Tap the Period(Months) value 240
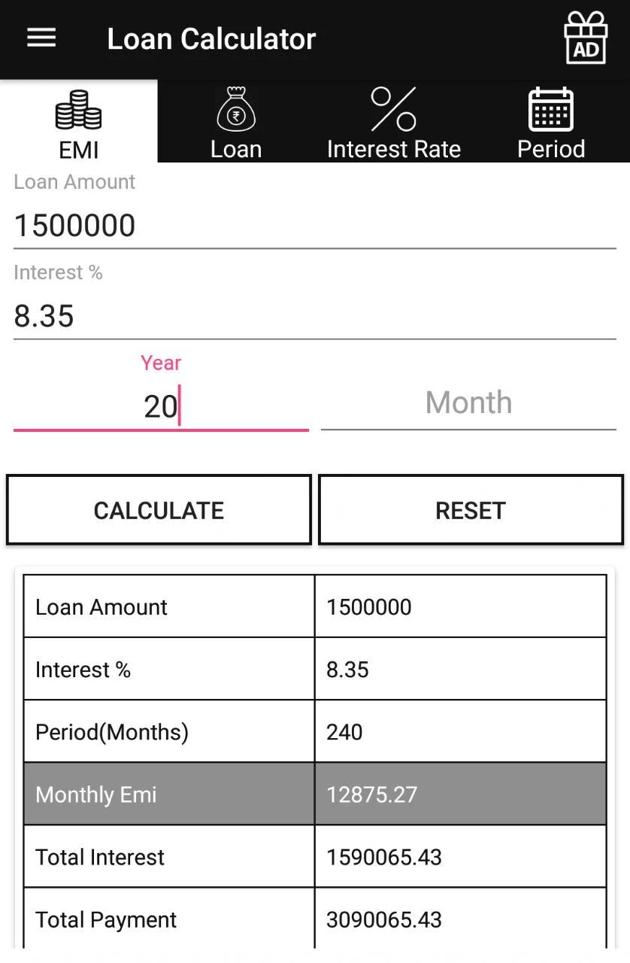630x963 pixels. click(345, 732)
